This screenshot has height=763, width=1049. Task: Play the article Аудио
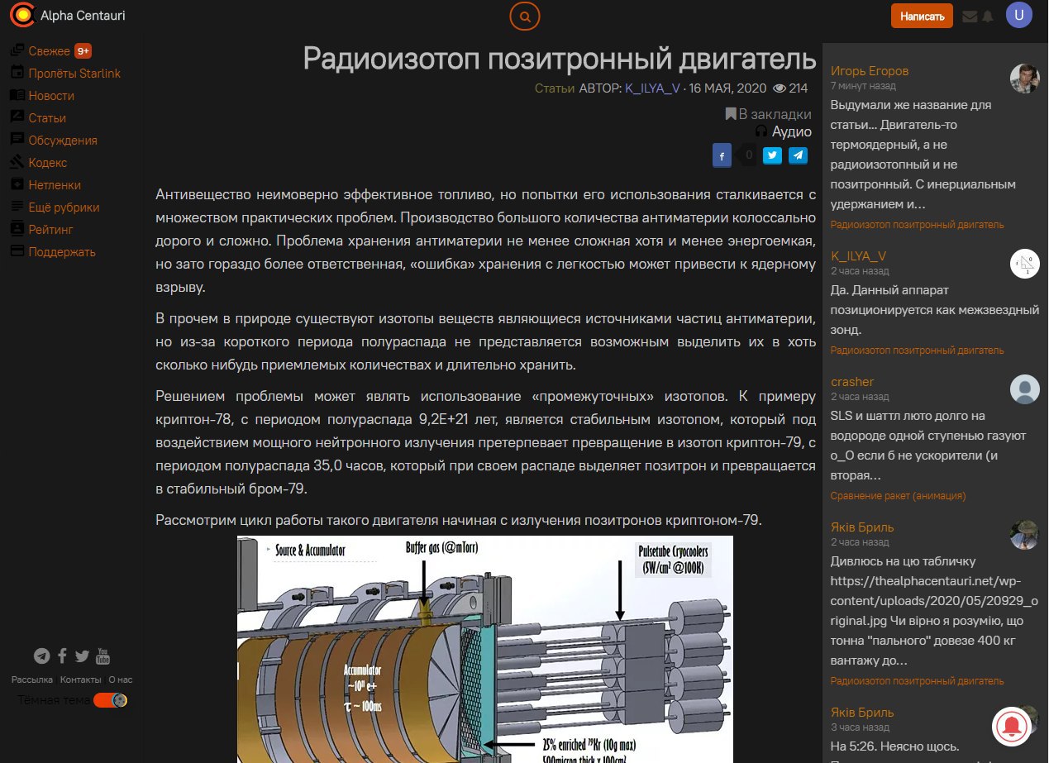pos(783,131)
